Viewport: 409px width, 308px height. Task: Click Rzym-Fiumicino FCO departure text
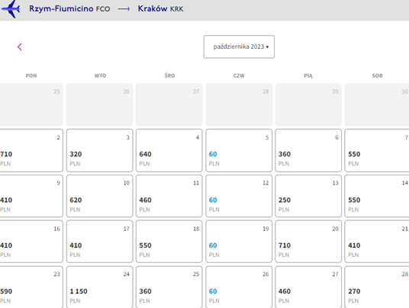pos(69,8)
